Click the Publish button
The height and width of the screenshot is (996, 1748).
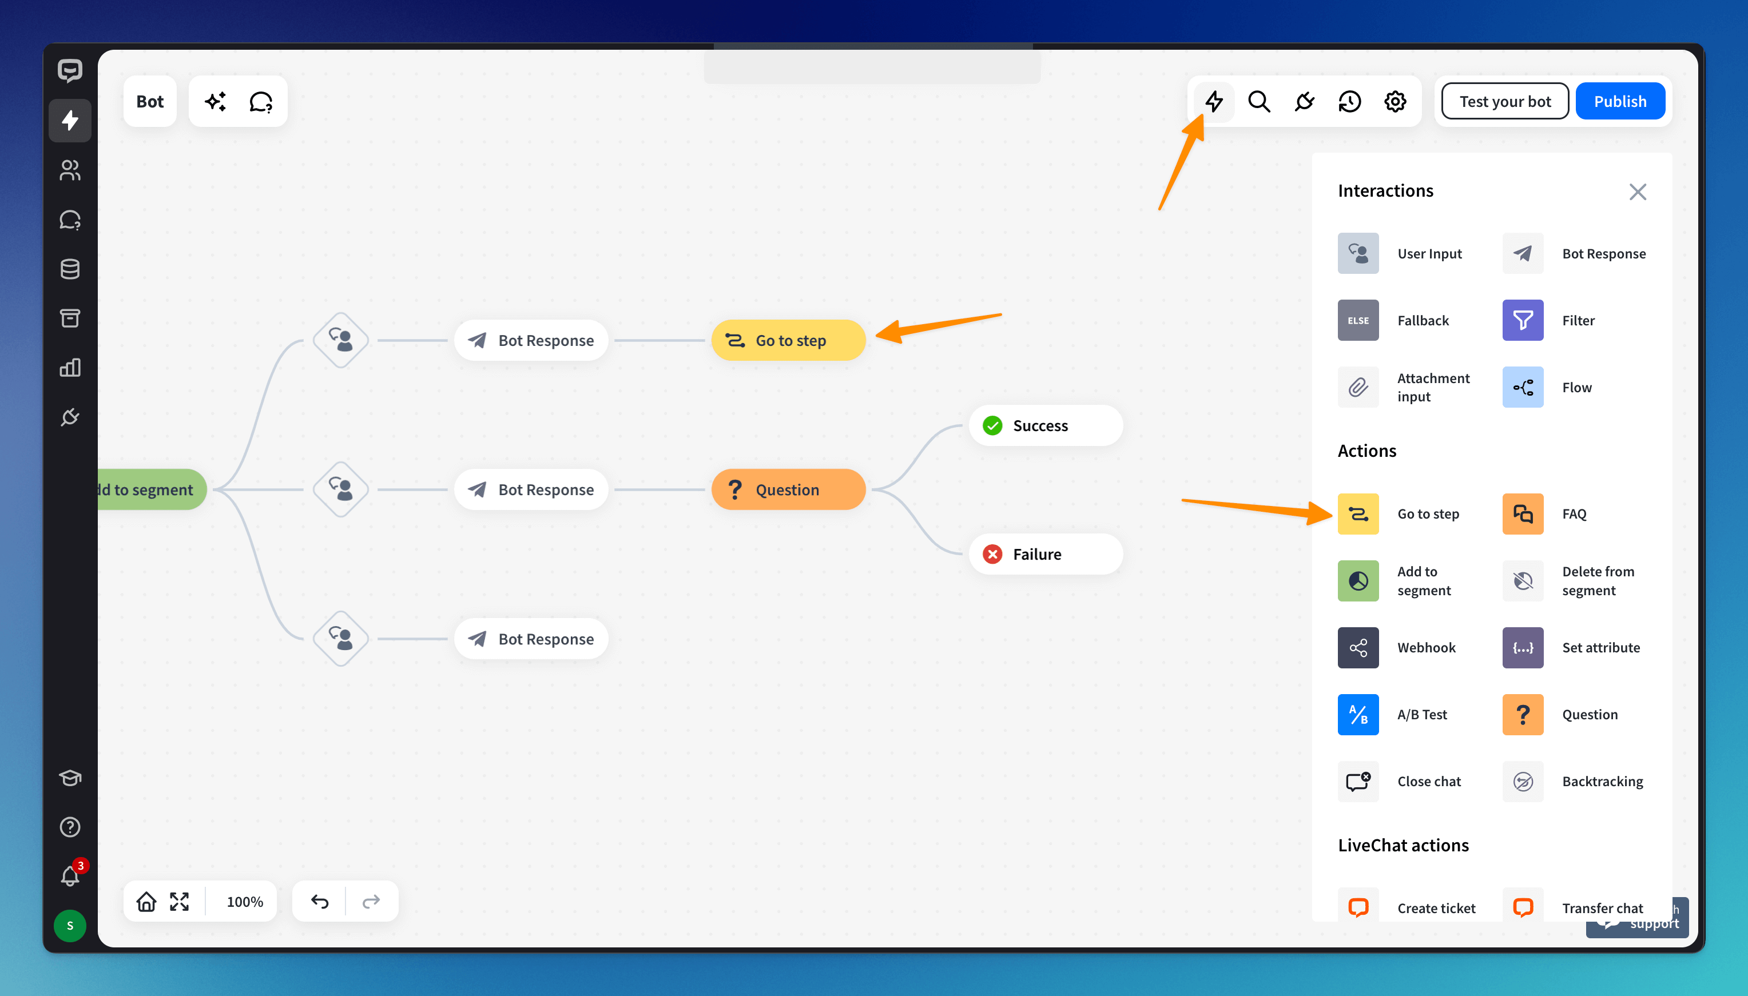click(x=1619, y=102)
